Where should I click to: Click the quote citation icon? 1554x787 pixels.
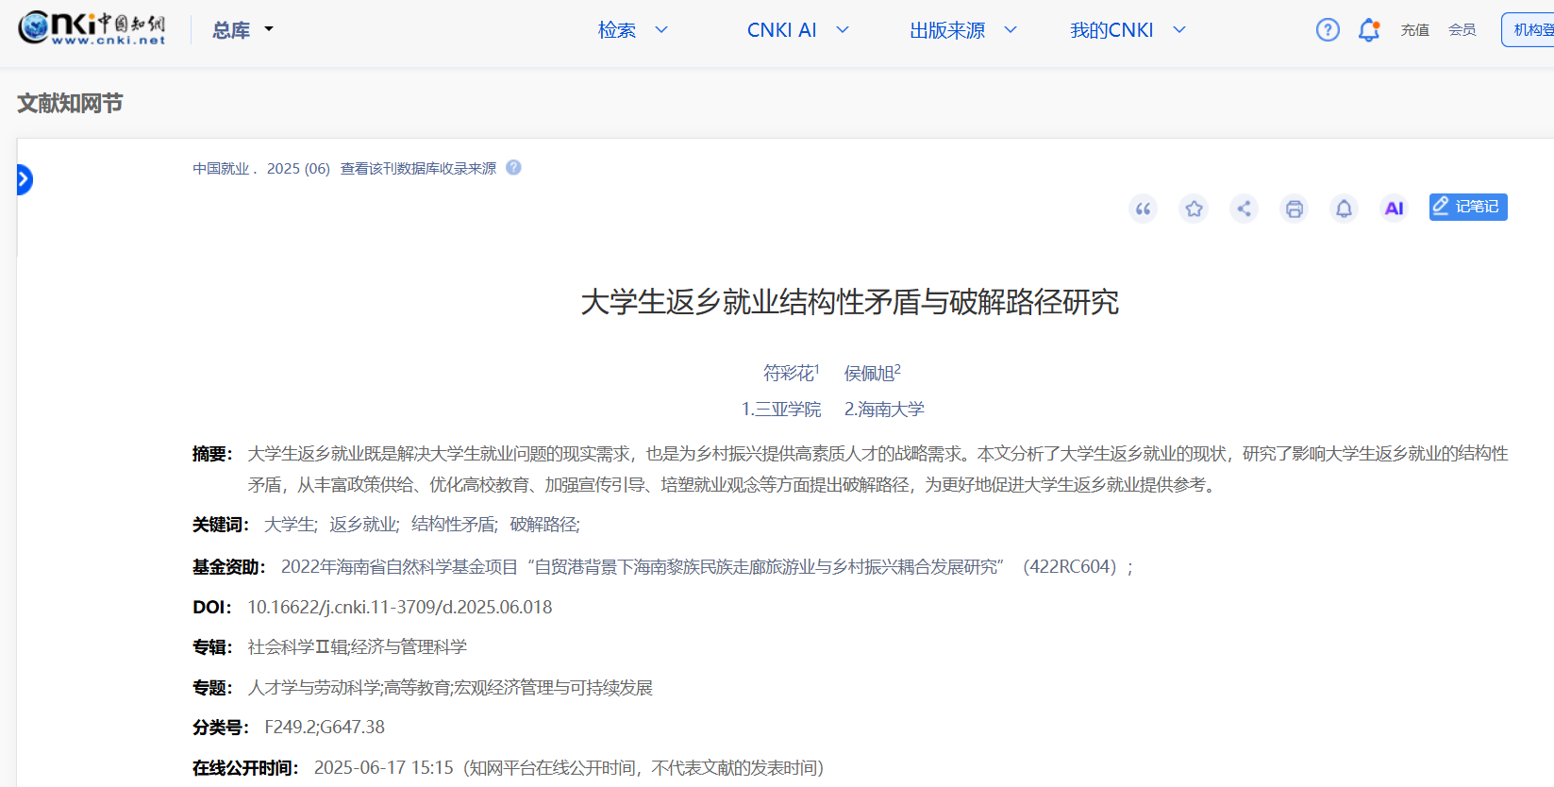click(x=1143, y=209)
